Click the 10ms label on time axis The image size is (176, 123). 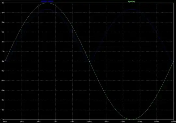(89, 122)
